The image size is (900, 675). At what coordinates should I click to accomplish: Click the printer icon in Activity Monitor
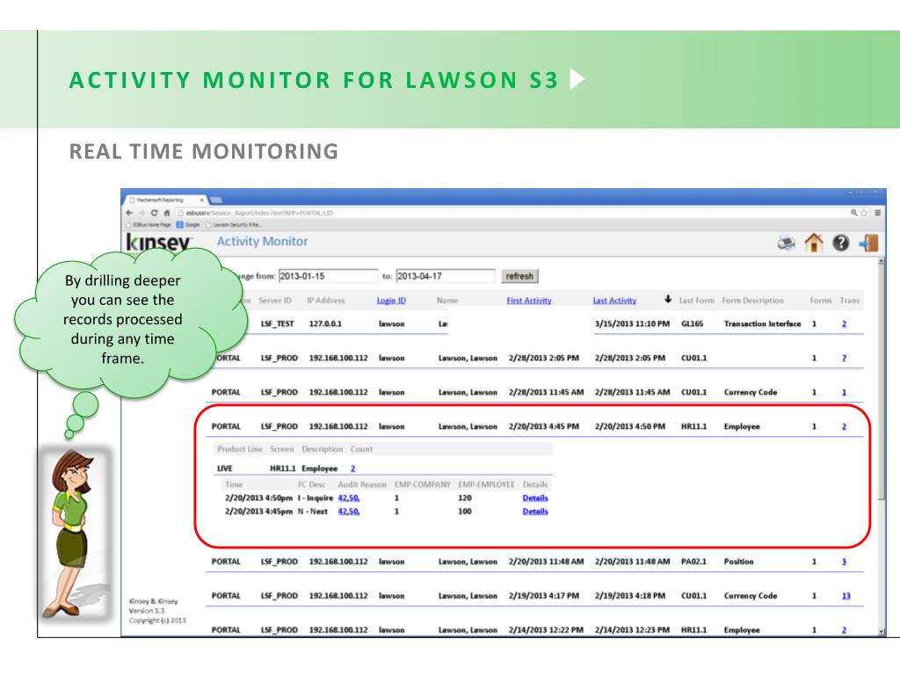tap(787, 243)
